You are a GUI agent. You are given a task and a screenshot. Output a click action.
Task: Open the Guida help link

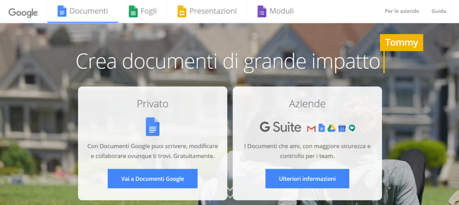pyautogui.click(x=439, y=11)
